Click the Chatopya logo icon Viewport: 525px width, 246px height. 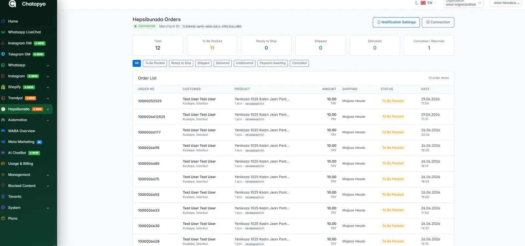tap(12, 4)
